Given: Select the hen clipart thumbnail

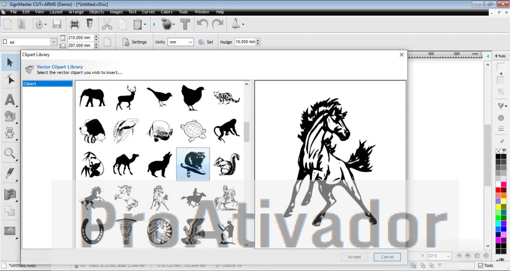Looking at the screenshot, I should (x=193, y=98).
